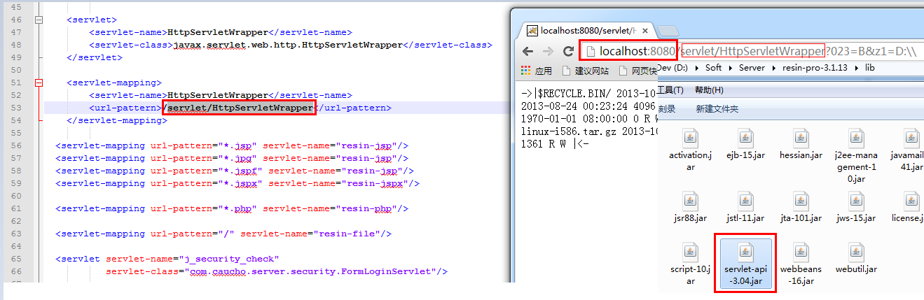Select the jsr88.jar file
The image size is (924, 300).
(690, 208)
